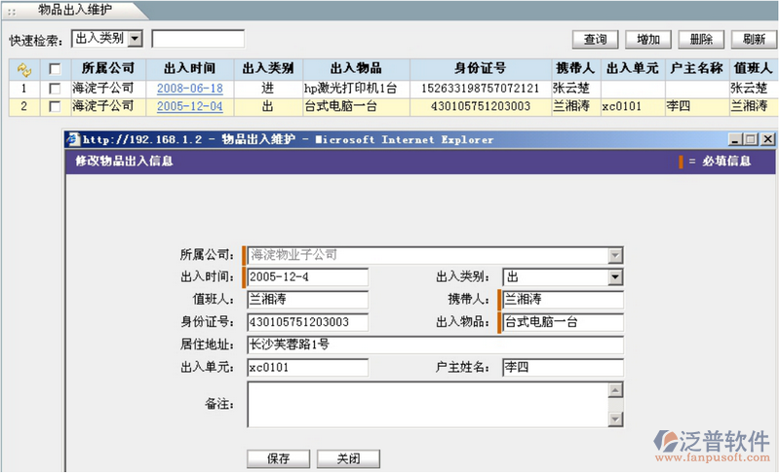Viewport: 780px width, 473px height.
Task: Click ID number 152633198757072121 cell
Action: coord(480,89)
